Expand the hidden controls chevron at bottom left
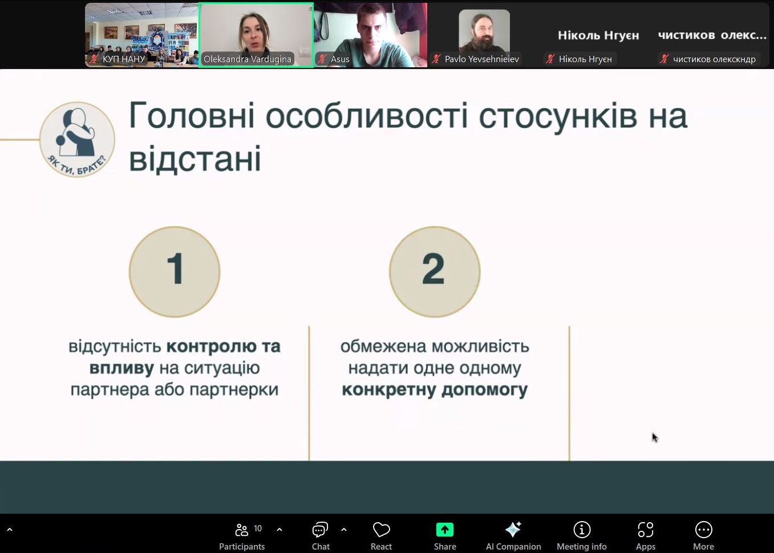Screen dimensions: 774x553 coord(10,530)
